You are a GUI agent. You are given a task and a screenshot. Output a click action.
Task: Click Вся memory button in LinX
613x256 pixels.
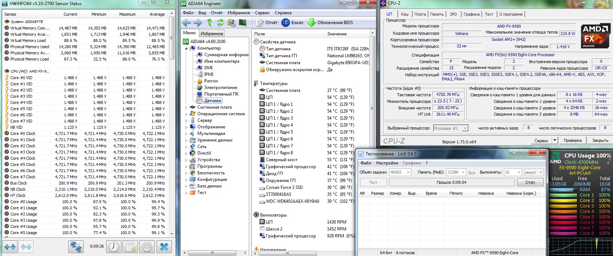[472, 172]
